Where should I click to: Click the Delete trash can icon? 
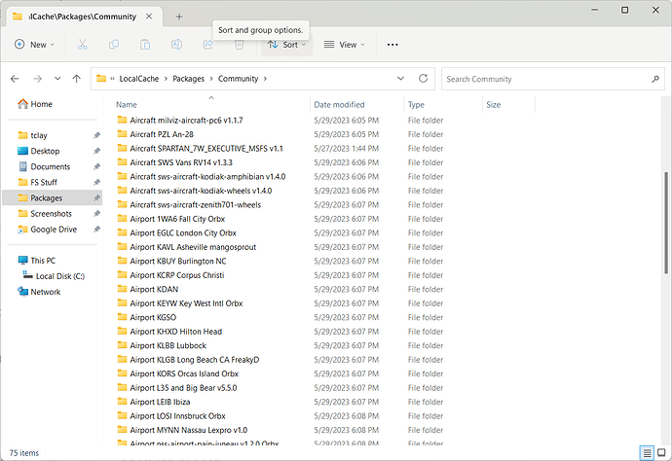click(240, 45)
